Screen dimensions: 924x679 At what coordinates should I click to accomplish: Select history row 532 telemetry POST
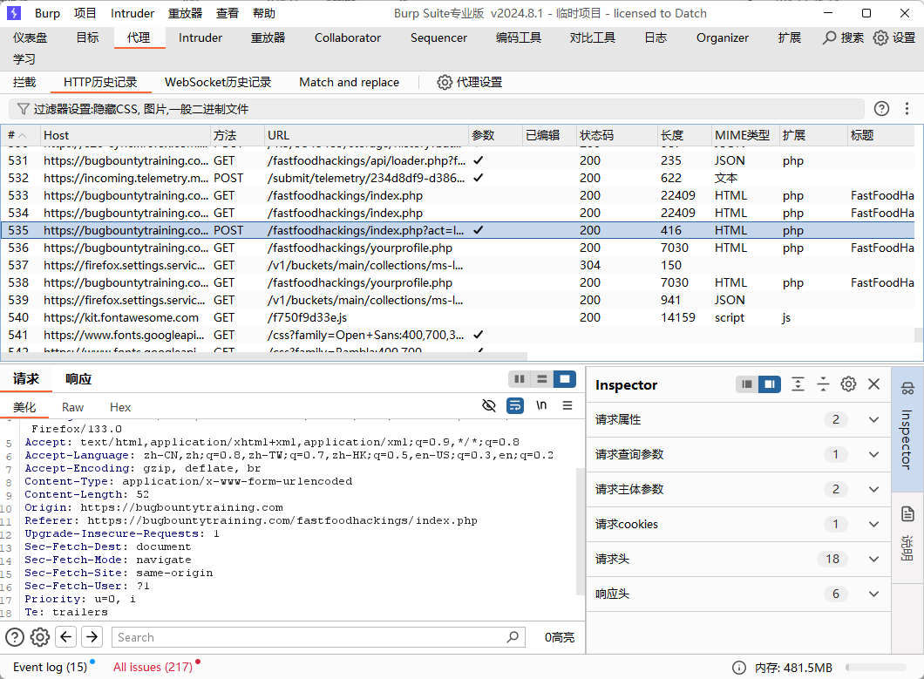[x=458, y=178]
